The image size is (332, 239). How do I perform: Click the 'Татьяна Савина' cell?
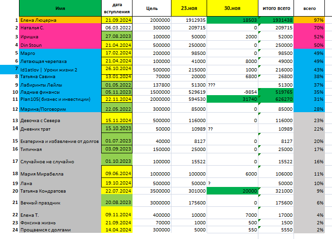click(60, 77)
